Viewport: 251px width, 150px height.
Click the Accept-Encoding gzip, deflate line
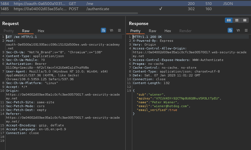tap(35, 125)
